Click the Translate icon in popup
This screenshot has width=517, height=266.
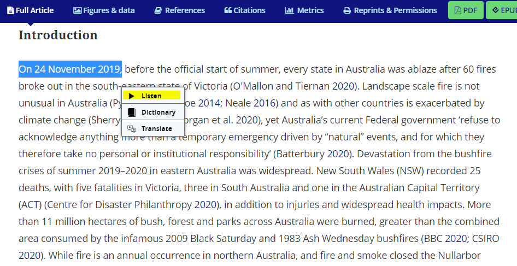(x=131, y=129)
